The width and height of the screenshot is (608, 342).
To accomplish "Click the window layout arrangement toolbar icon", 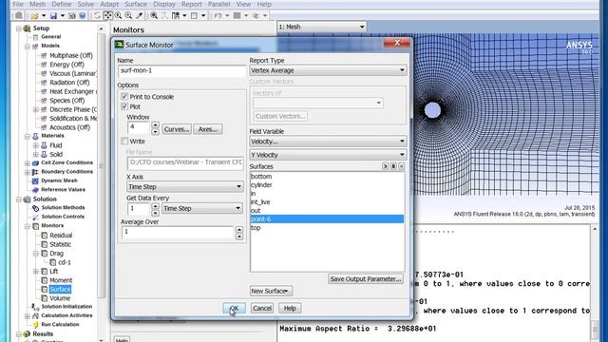I will click(176, 15).
